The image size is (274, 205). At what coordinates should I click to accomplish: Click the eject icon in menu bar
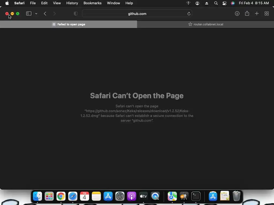(207, 3)
